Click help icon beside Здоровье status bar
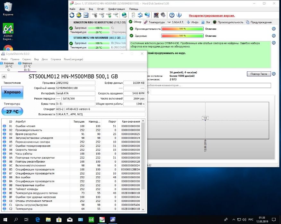 (274, 36)
